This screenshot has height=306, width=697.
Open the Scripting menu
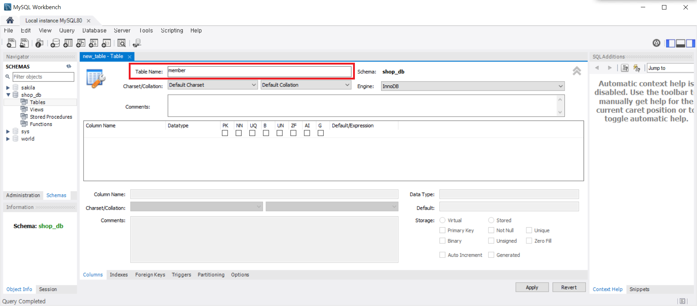(172, 31)
